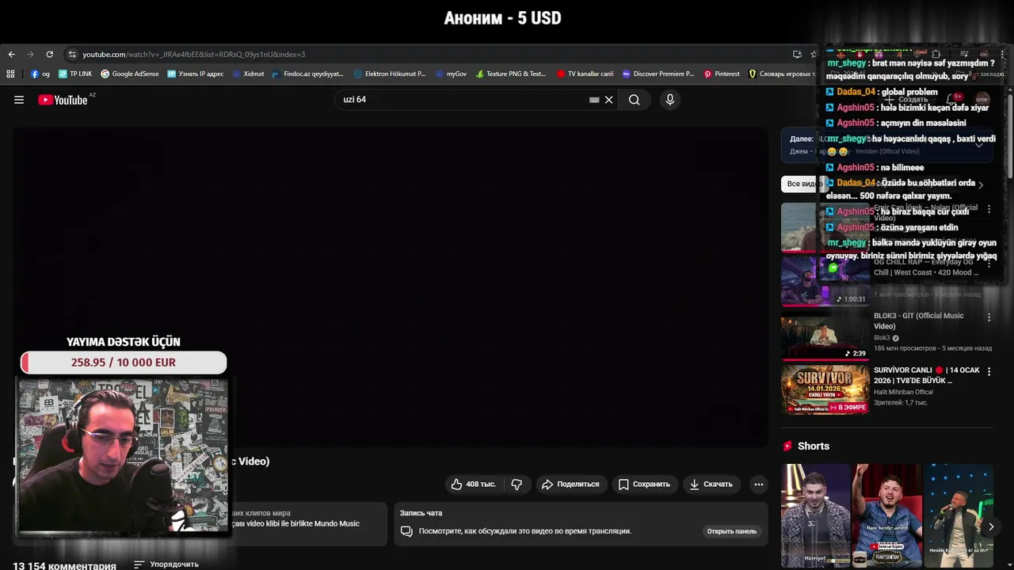Screen dimensions: 1014x570
Task: Open first Shorts thumbnail labeled Hürriyet
Action: pos(815,516)
